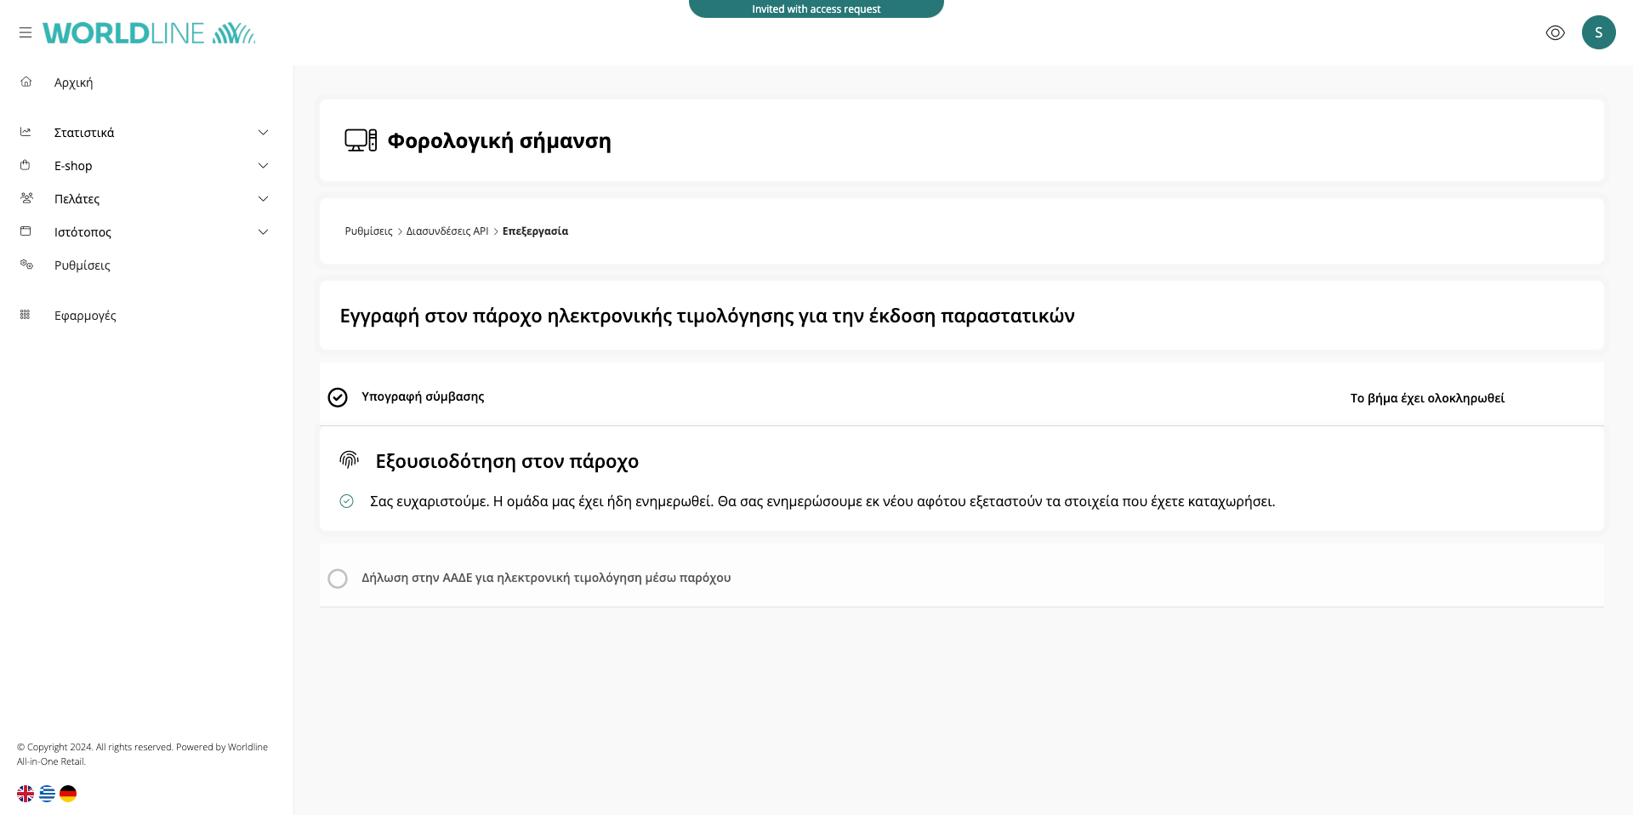Click the fingerprint authorization icon
This screenshot has height=815, width=1633.
click(349, 460)
